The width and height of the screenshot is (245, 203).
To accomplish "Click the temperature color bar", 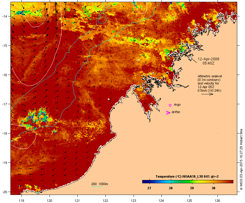I will 188,182.
